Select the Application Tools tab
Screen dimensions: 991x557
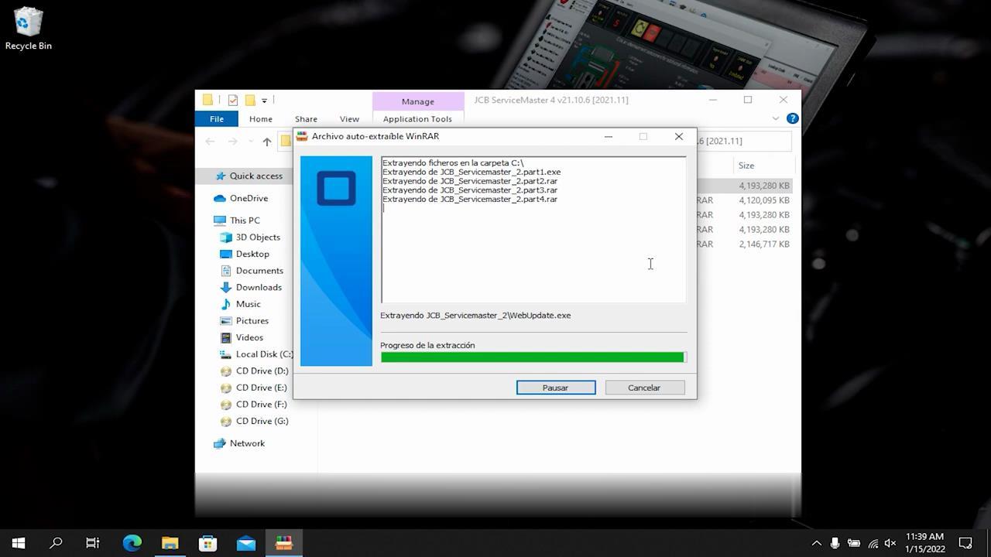(x=417, y=119)
